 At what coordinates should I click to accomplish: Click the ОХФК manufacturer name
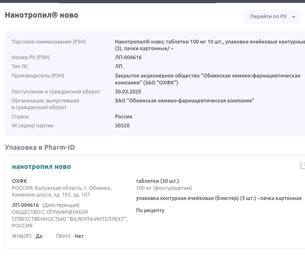click(19, 181)
